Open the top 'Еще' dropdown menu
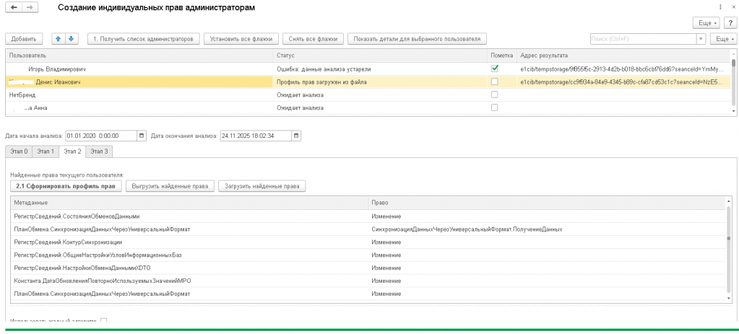Screen dimensions: 739x334 (x=706, y=22)
